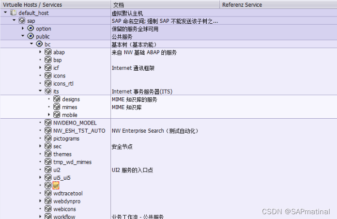
Task: Select the tmp_wd_mimes service label
Action: 73,162
